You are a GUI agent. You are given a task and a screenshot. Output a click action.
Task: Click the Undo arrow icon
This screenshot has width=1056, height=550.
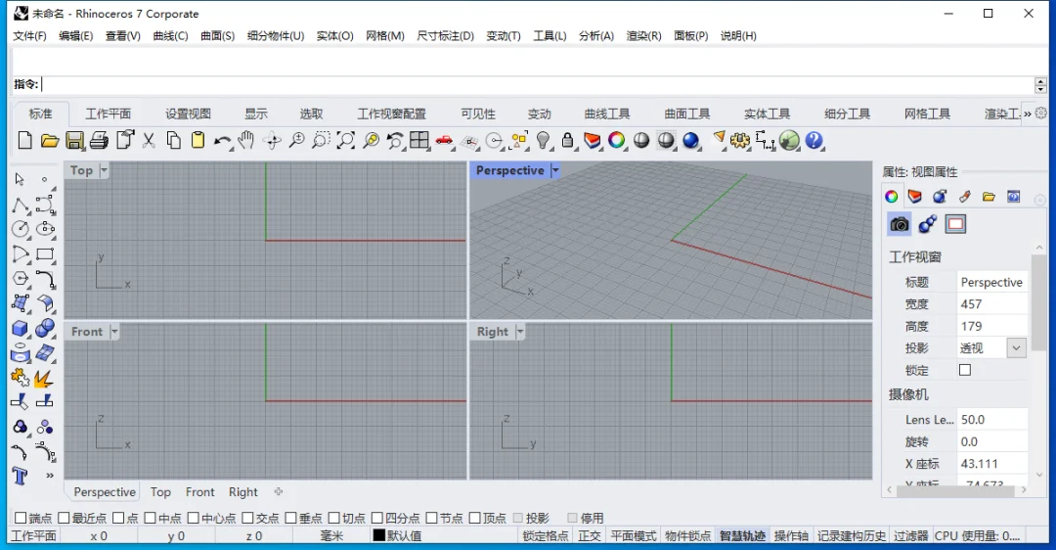click(x=222, y=140)
